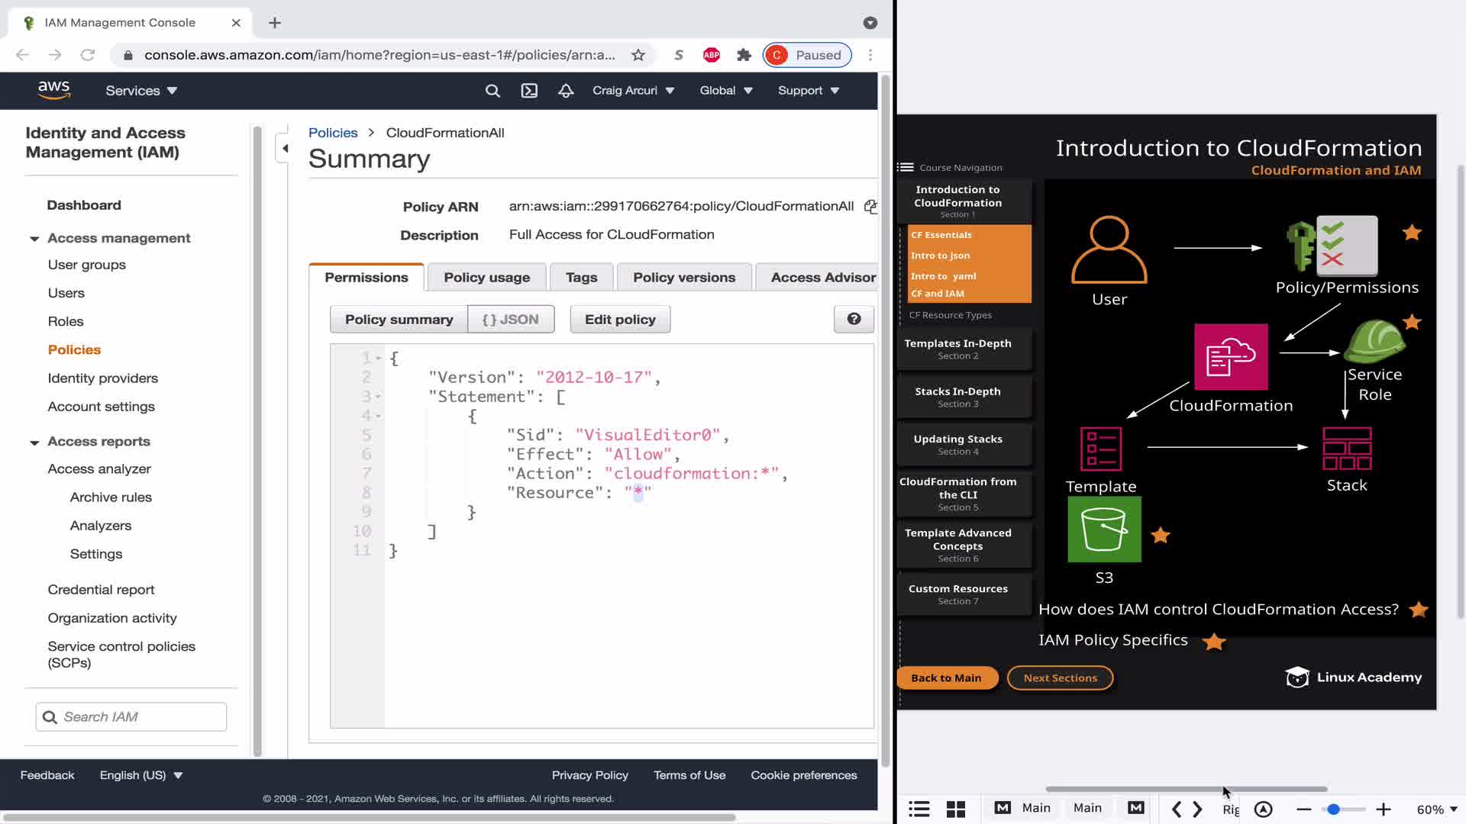Click the help question mark button
Viewport: 1466px width, 824px height.
click(x=854, y=319)
